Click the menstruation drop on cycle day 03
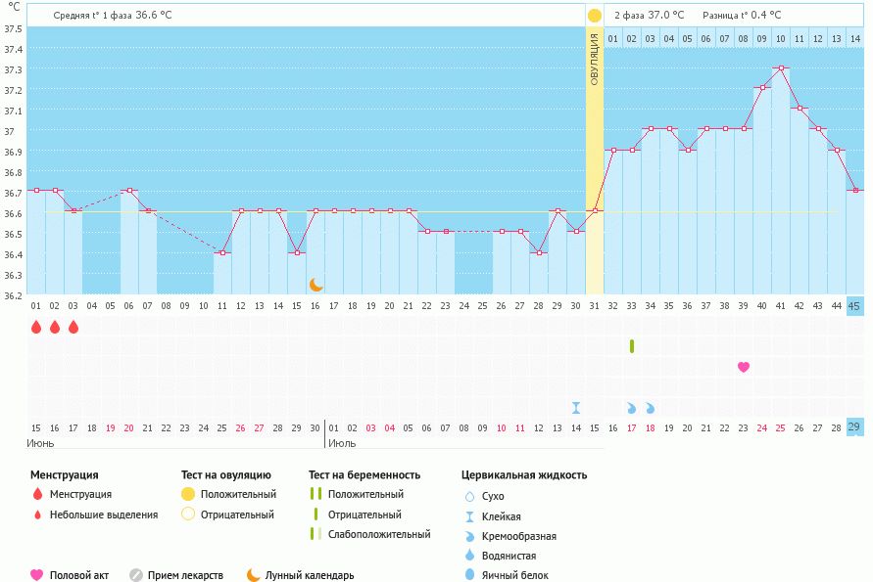The height and width of the screenshot is (582, 873). (73, 327)
